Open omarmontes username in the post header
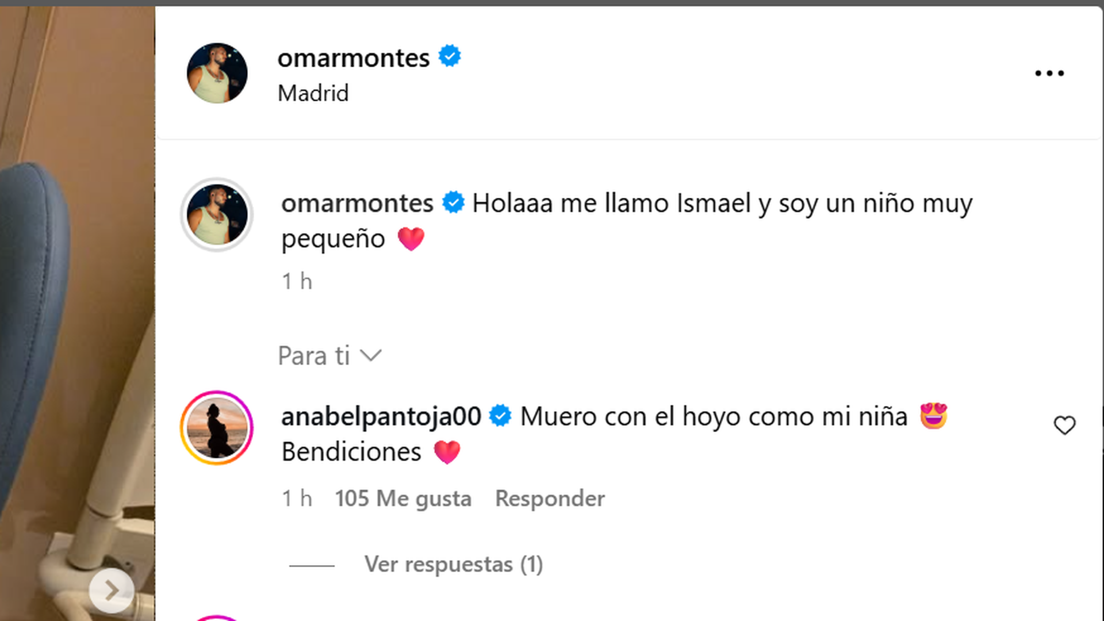The height and width of the screenshot is (621, 1104). click(x=353, y=57)
